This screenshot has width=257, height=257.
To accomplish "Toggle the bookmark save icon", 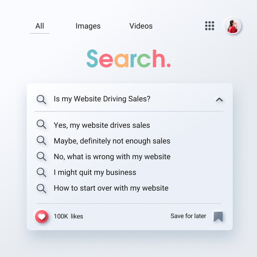I will click(218, 216).
